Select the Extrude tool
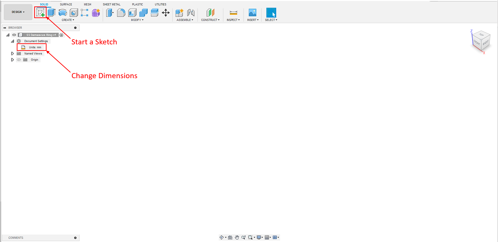 [51, 13]
